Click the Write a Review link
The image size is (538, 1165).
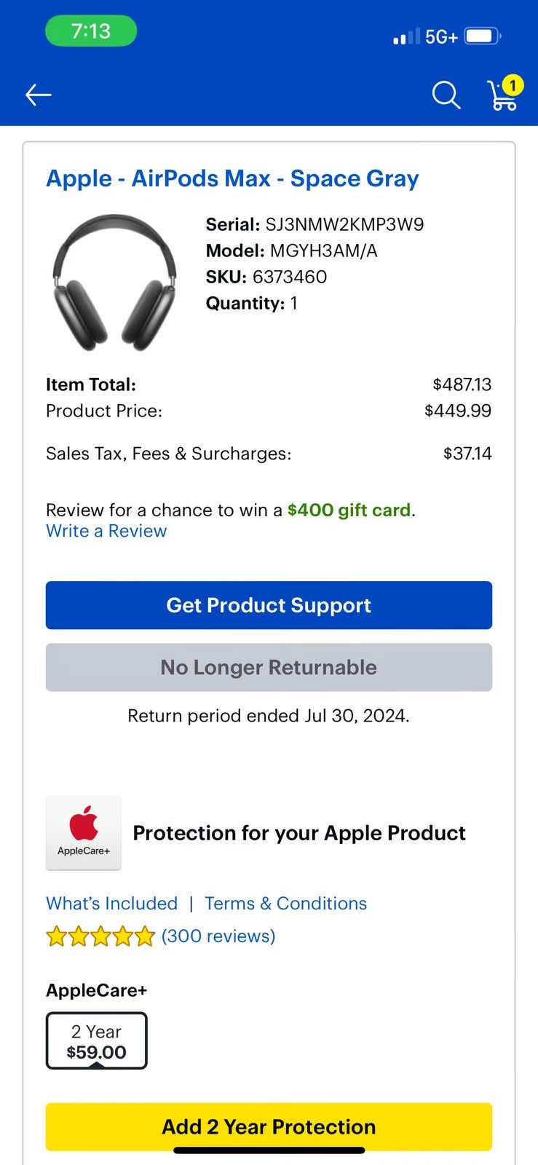tap(106, 531)
